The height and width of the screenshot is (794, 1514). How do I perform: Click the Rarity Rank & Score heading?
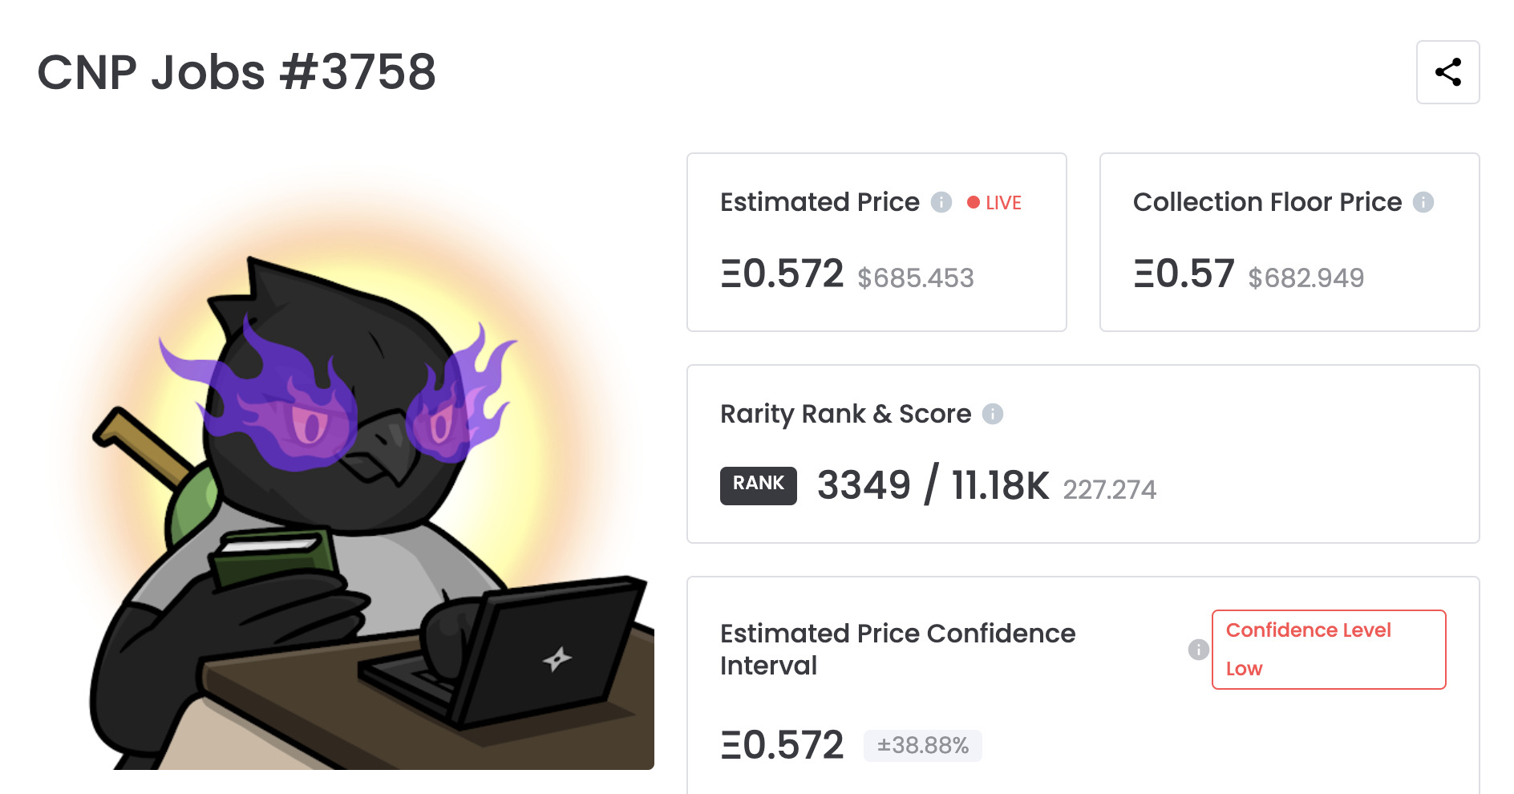pos(845,414)
